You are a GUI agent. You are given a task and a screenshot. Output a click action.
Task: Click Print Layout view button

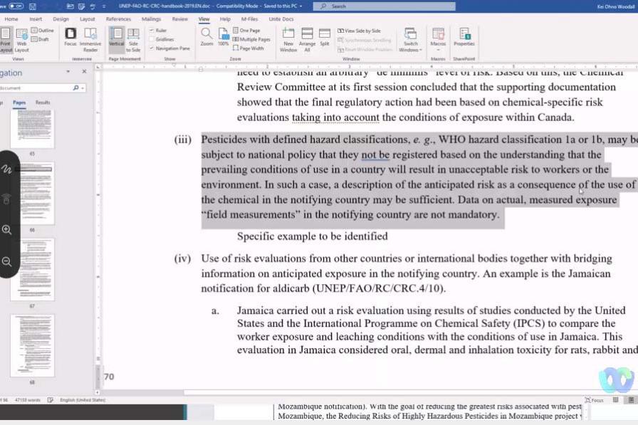(6, 41)
